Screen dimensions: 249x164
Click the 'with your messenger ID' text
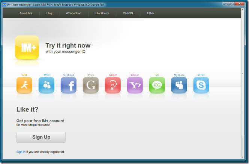point(65,52)
